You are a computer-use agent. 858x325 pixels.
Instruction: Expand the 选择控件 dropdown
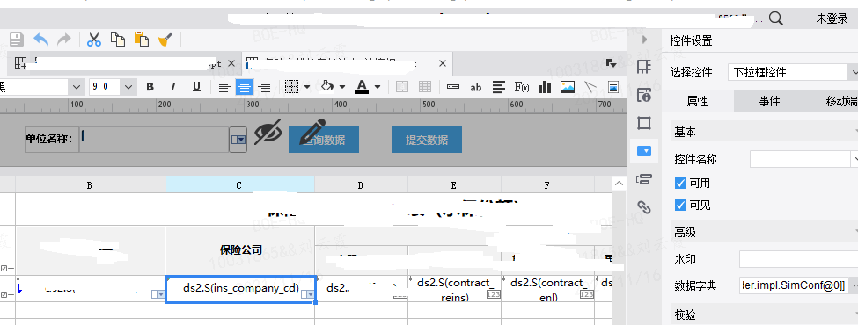coord(854,72)
